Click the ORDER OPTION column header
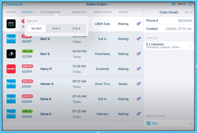This screenshot has width=197, height=133. coord(102,12)
